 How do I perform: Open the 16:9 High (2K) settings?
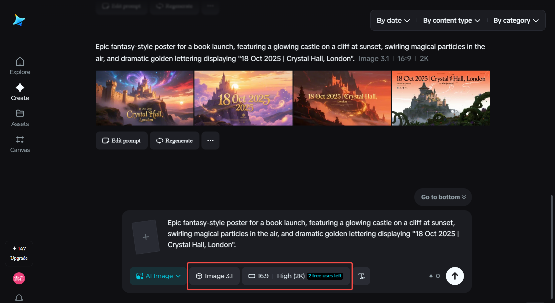tap(296, 276)
